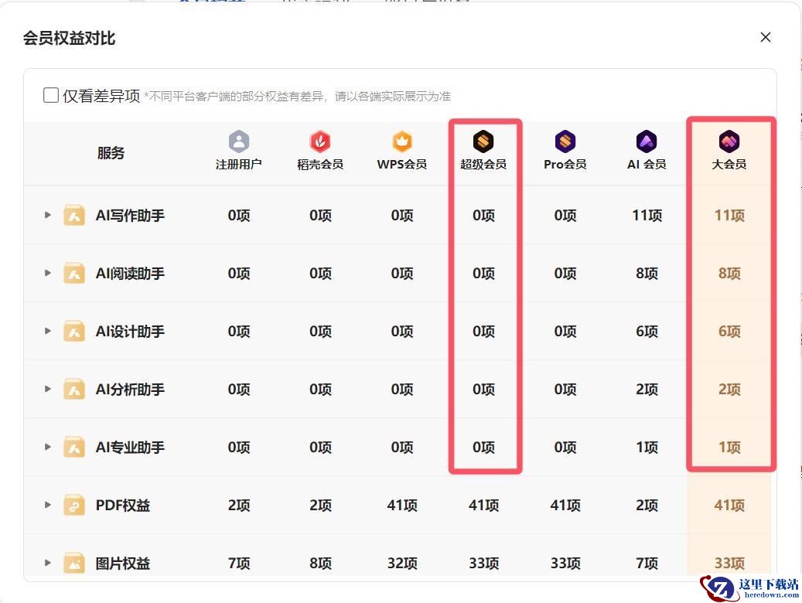The height and width of the screenshot is (603, 802).
Task: Click the AI 会员 column label
Action: tap(647, 164)
